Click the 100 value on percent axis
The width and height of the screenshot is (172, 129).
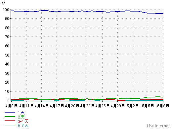tap(6, 10)
